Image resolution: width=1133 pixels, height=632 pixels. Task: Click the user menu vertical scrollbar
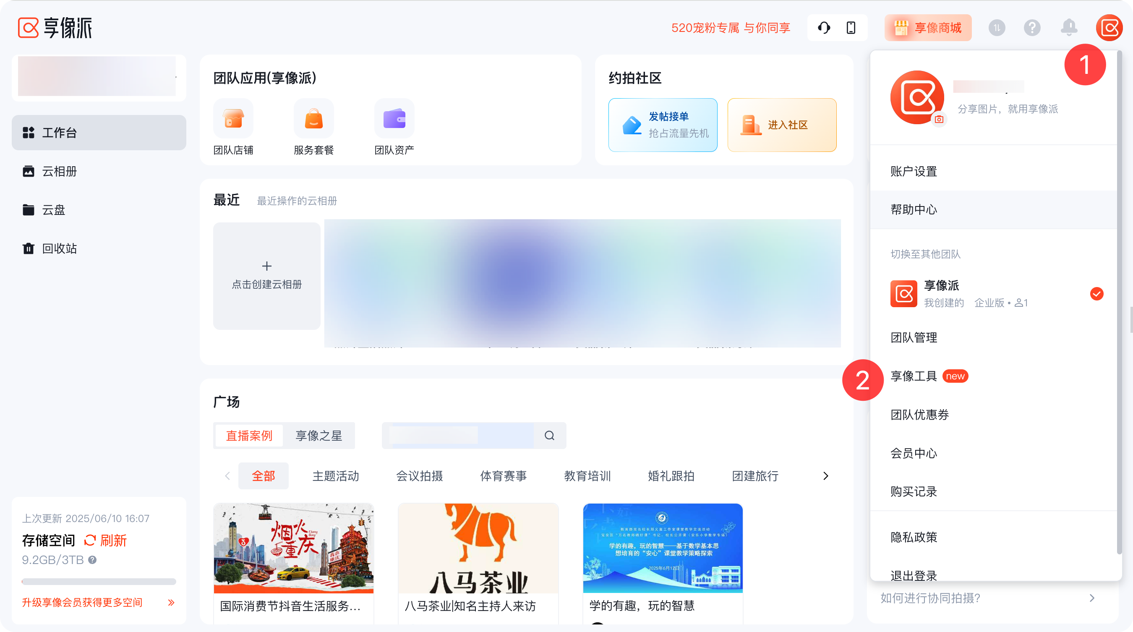click(1119, 303)
